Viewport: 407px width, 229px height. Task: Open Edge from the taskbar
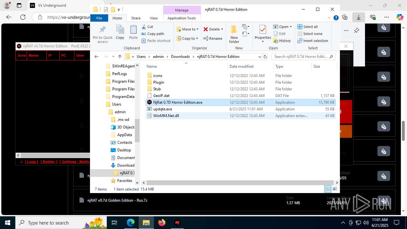(x=131, y=223)
